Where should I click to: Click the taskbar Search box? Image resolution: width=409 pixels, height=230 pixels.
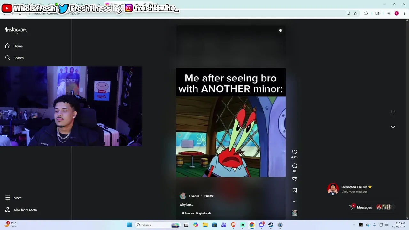[158, 225]
